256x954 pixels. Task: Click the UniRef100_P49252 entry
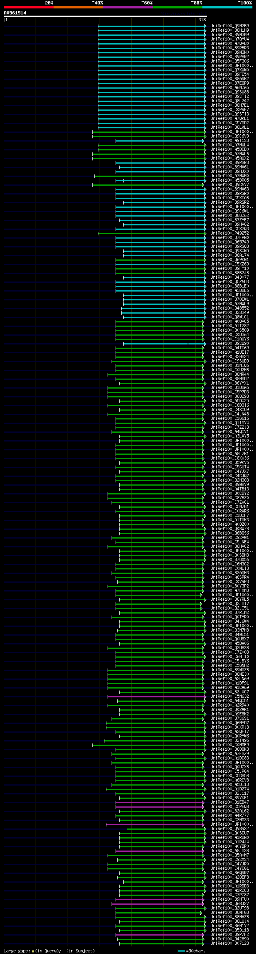click(x=230, y=233)
